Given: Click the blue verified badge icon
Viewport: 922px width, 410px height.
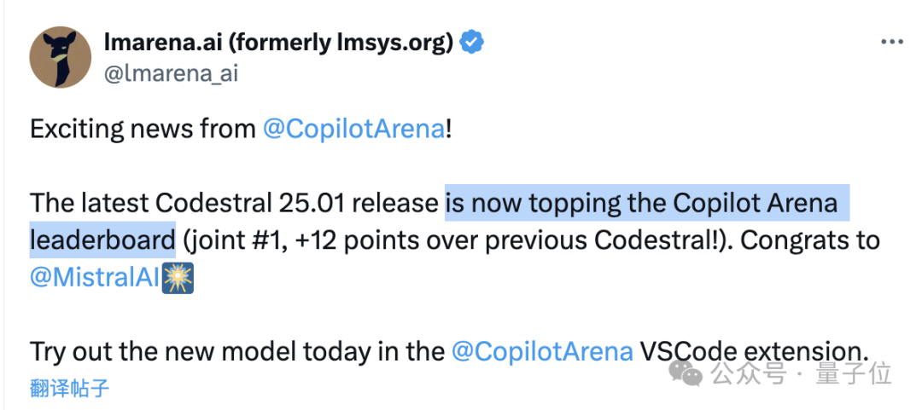Looking at the screenshot, I should tap(471, 43).
